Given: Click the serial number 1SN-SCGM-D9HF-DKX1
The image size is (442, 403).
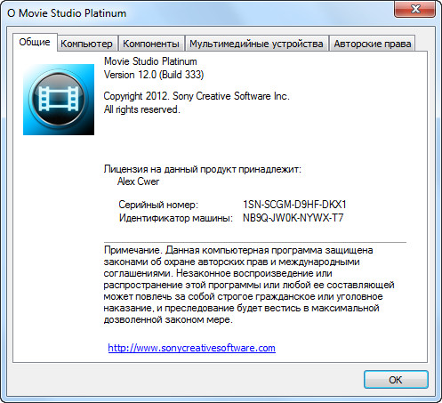Looking at the screenshot, I should [294, 205].
